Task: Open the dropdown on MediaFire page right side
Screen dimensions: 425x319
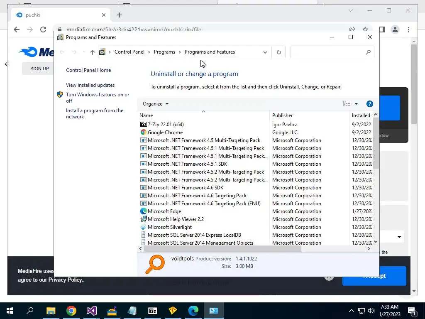Action: pos(399,237)
